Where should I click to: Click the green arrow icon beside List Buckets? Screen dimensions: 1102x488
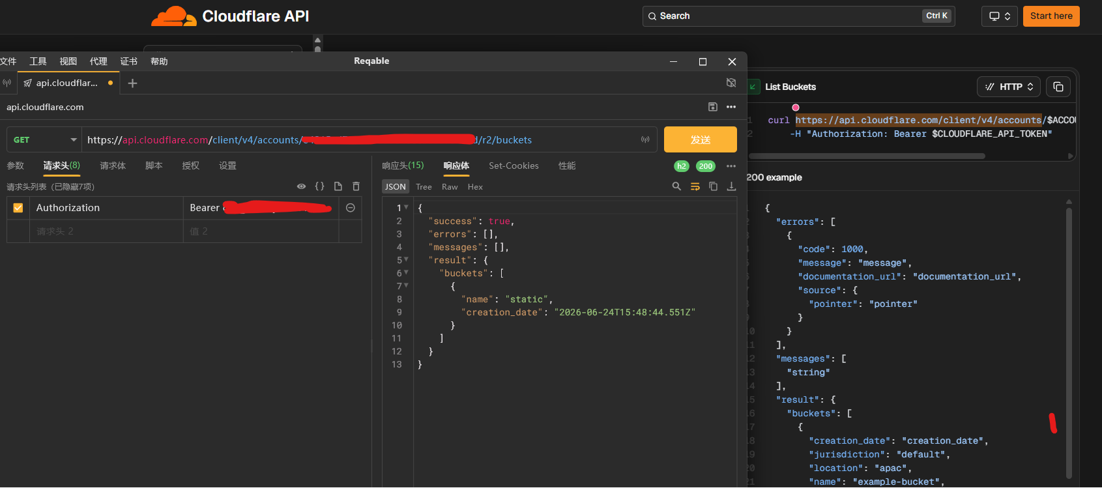(x=753, y=87)
